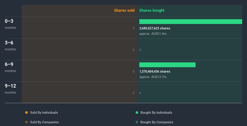Click the green Bought By Individuals legend dot
Viewport: 247px width, 126px height.
tap(137, 112)
